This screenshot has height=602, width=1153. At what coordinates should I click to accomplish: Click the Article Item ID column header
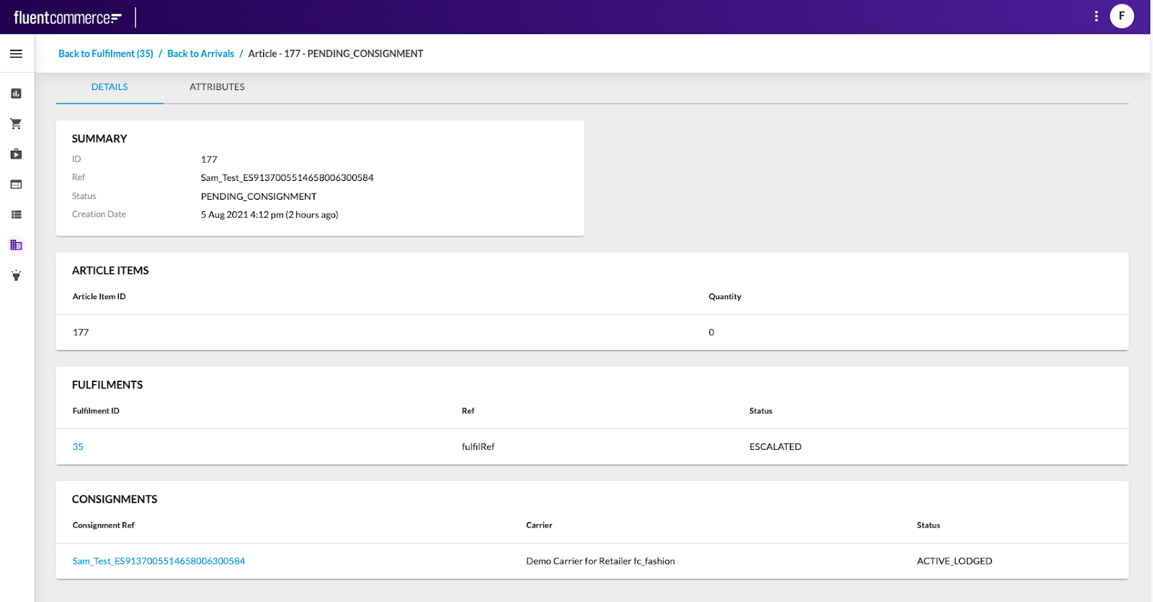coord(99,297)
